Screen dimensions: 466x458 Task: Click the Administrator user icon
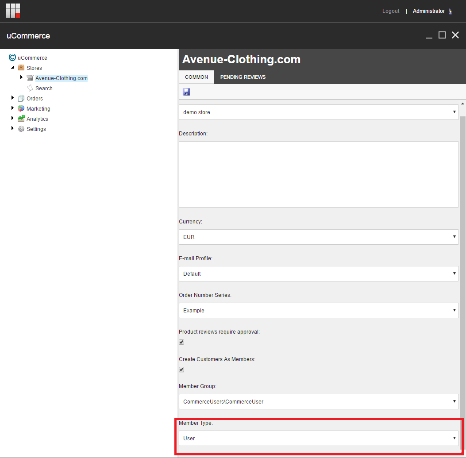(x=450, y=12)
